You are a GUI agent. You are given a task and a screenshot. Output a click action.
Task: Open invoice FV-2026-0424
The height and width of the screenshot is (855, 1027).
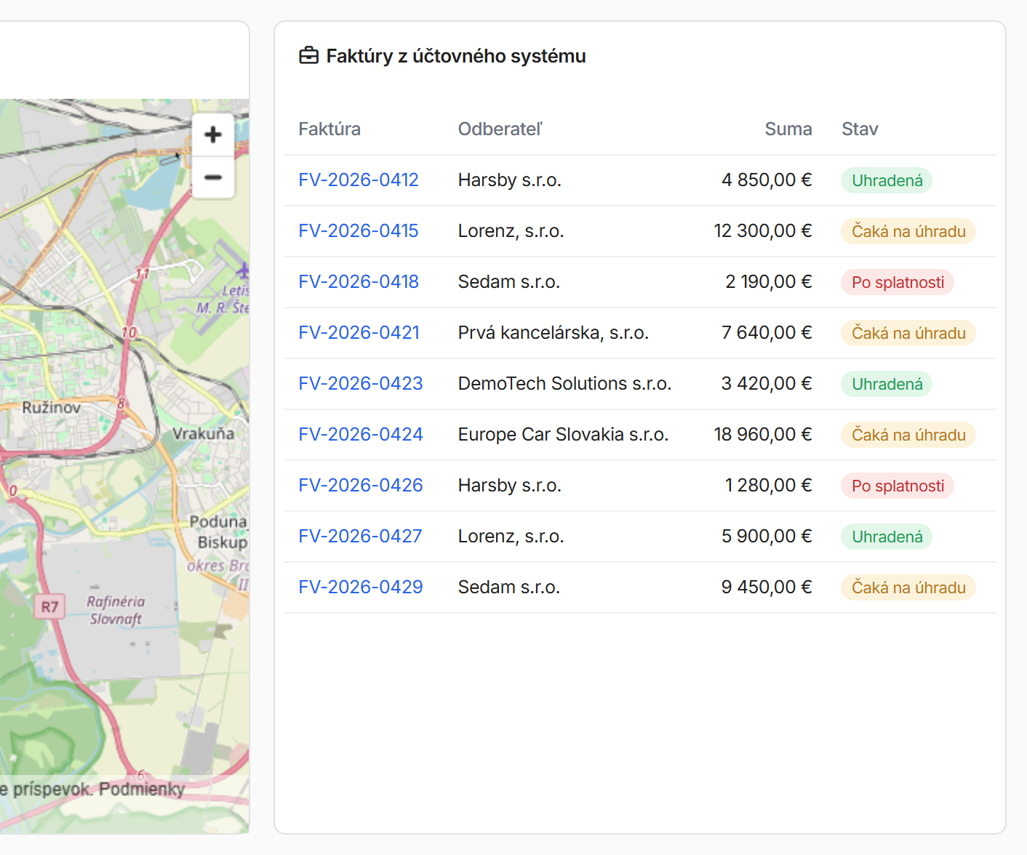click(361, 435)
